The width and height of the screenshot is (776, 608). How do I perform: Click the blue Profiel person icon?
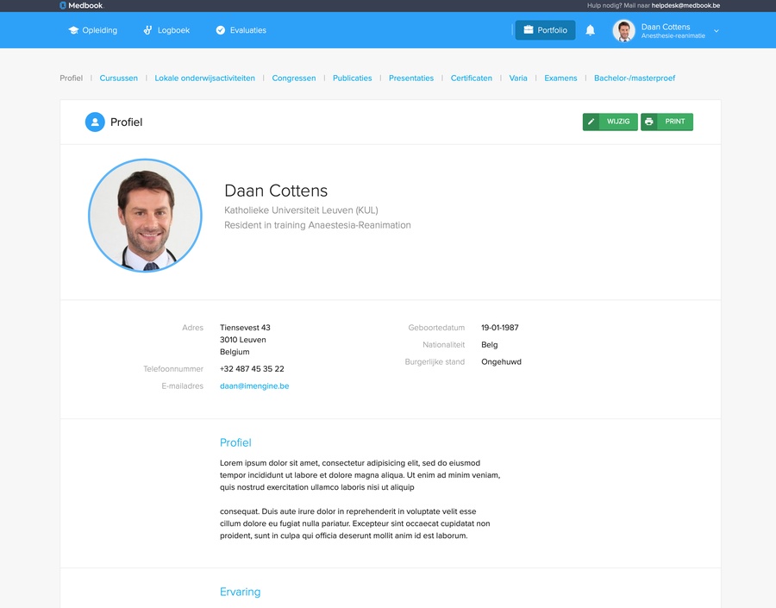(x=95, y=122)
